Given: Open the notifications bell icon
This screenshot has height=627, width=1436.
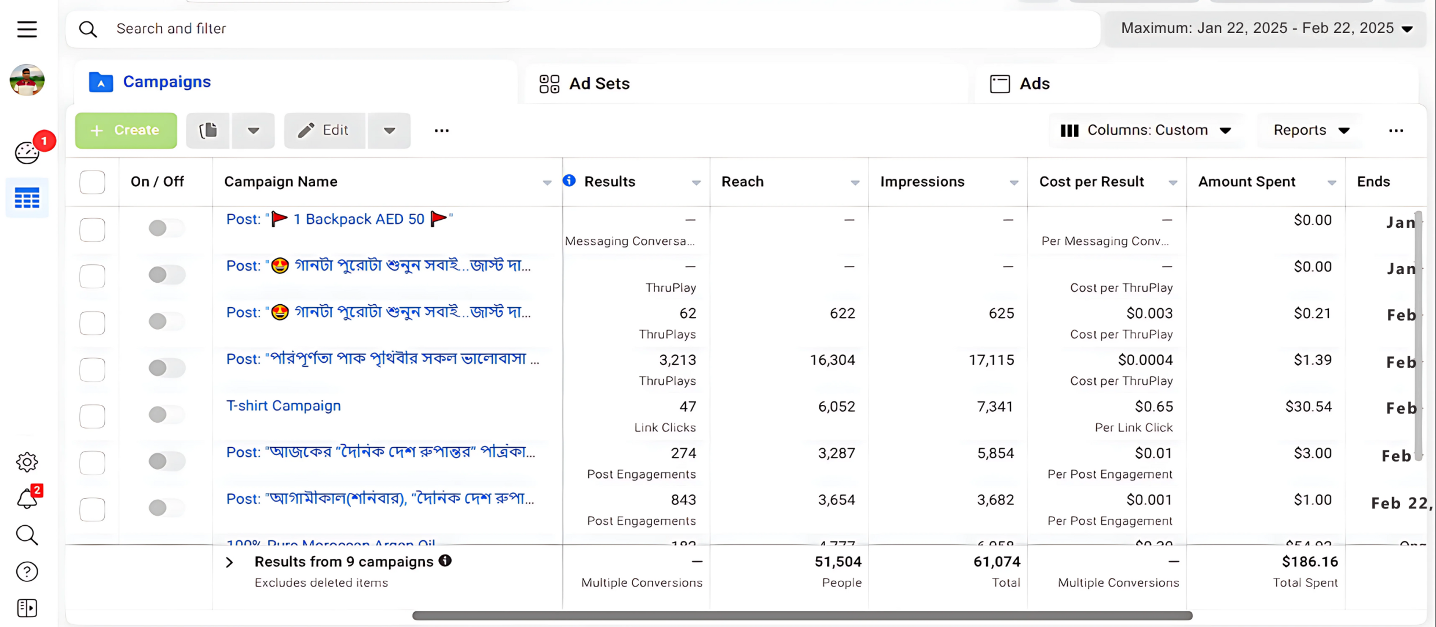Looking at the screenshot, I should pyautogui.click(x=27, y=499).
